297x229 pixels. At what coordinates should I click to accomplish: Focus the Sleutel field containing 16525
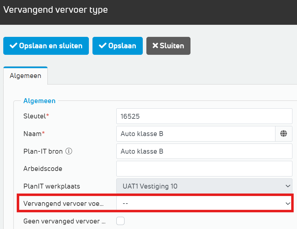point(204,116)
